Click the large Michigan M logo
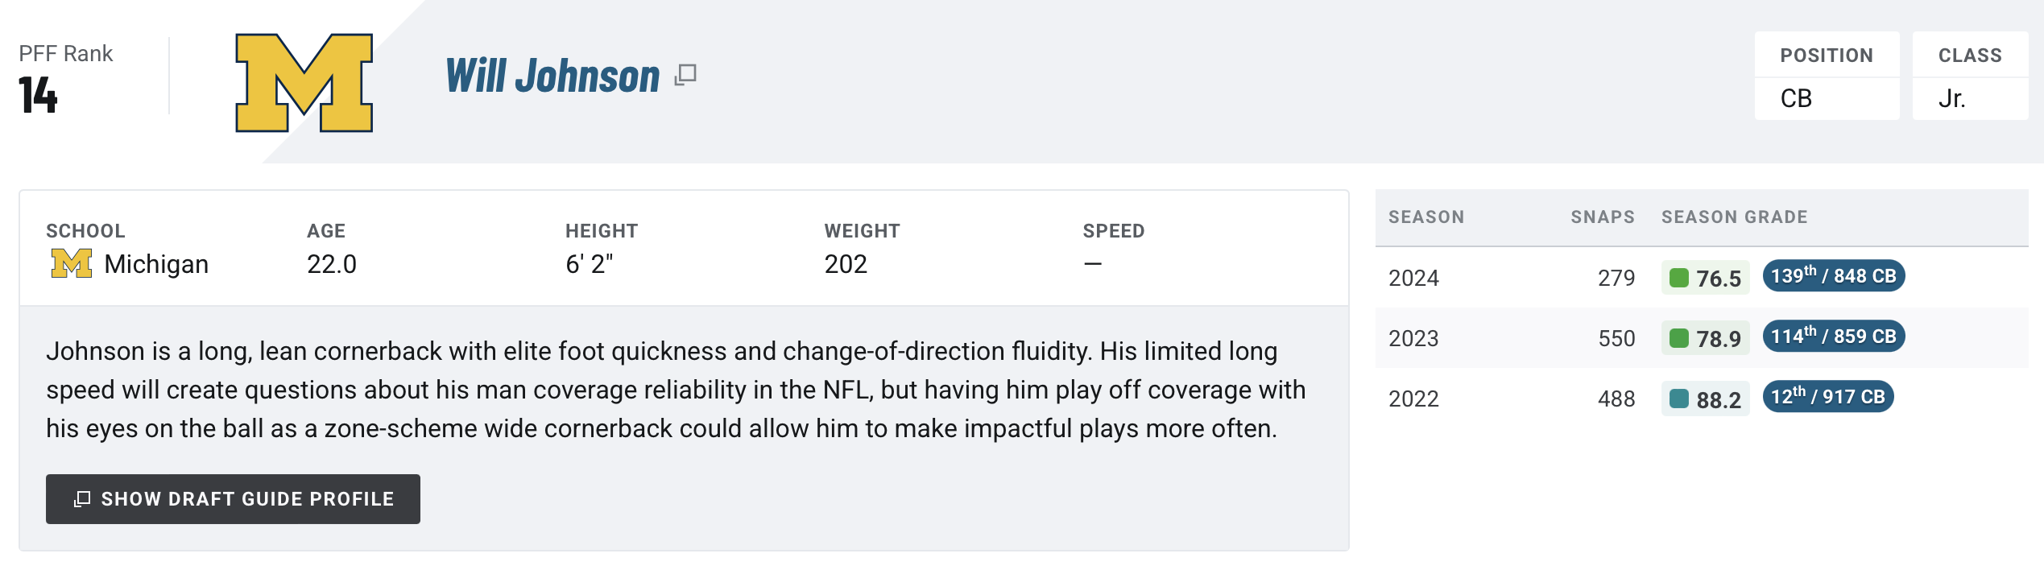 [304, 82]
